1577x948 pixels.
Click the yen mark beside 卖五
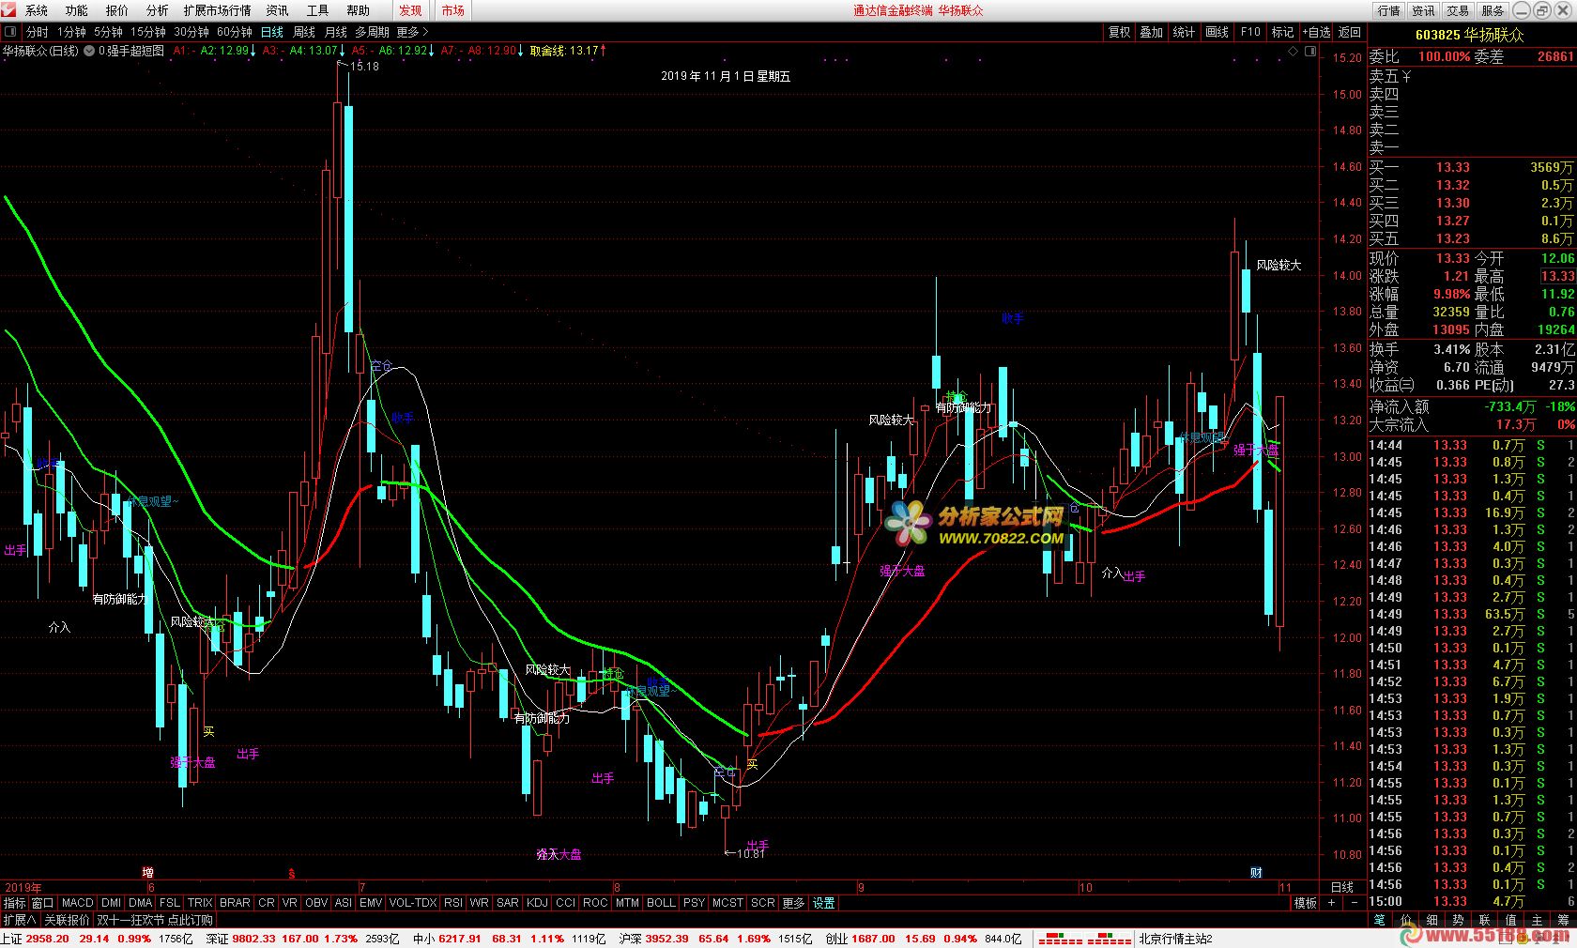(1406, 76)
